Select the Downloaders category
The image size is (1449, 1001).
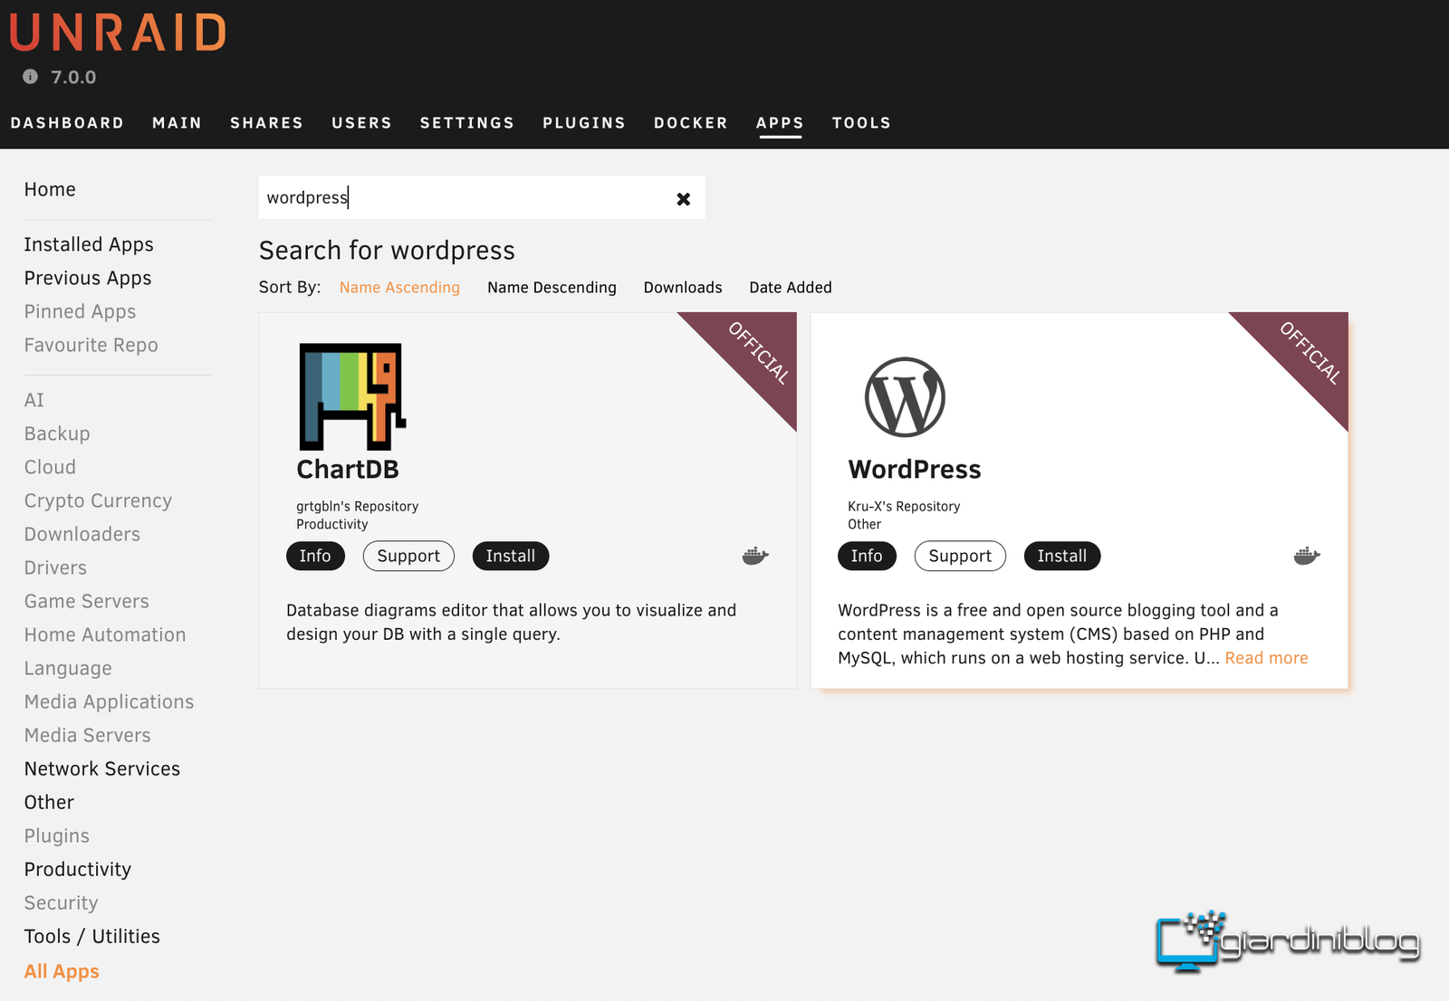(82, 535)
